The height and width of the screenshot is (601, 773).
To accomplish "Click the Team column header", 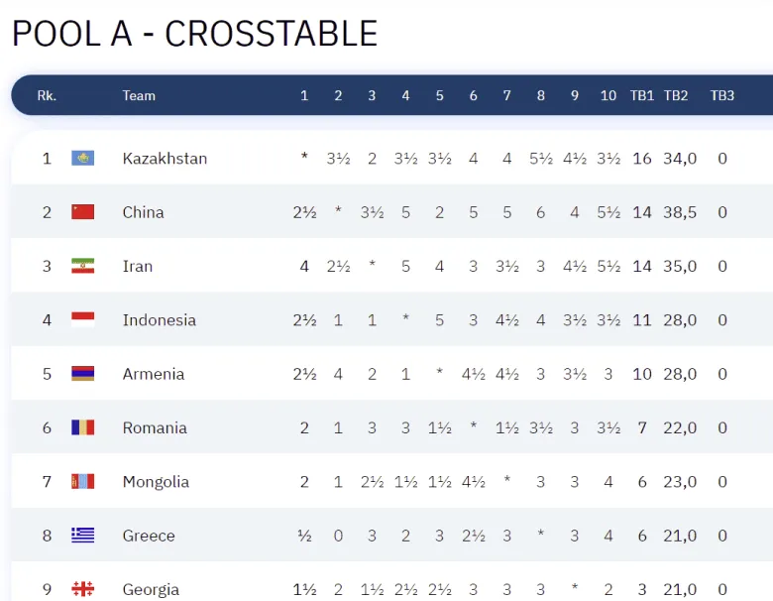I will [139, 96].
